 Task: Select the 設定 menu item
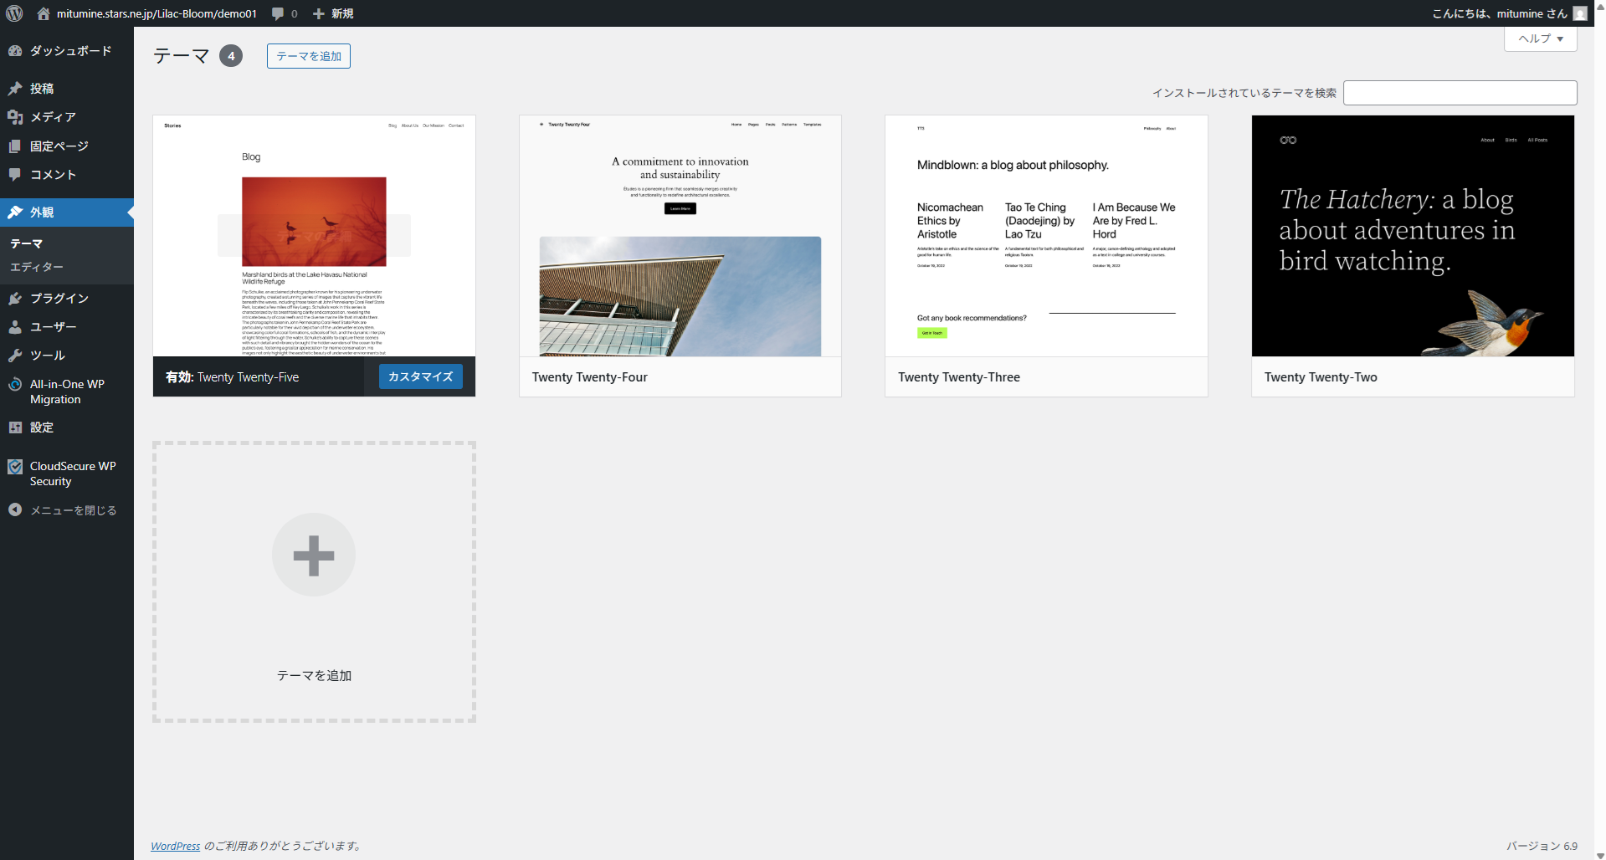42,427
